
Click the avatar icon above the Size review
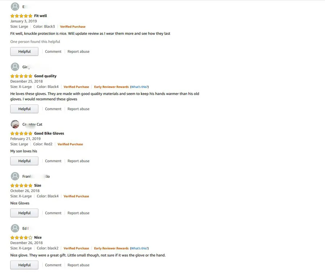(15, 176)
